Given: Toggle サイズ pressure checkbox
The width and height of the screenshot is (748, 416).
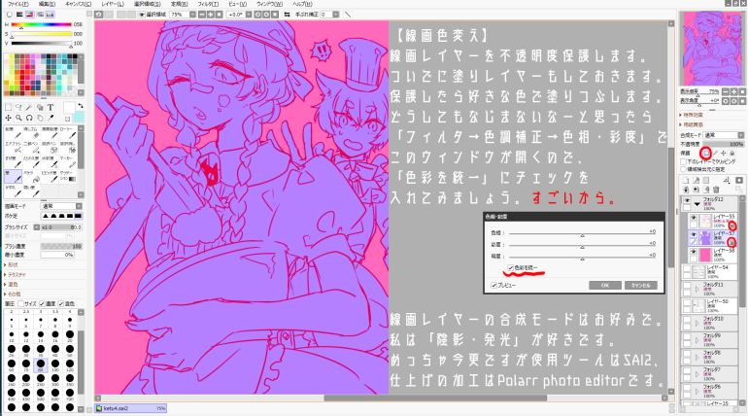Looking at the screenshot, I should (21, 303).
